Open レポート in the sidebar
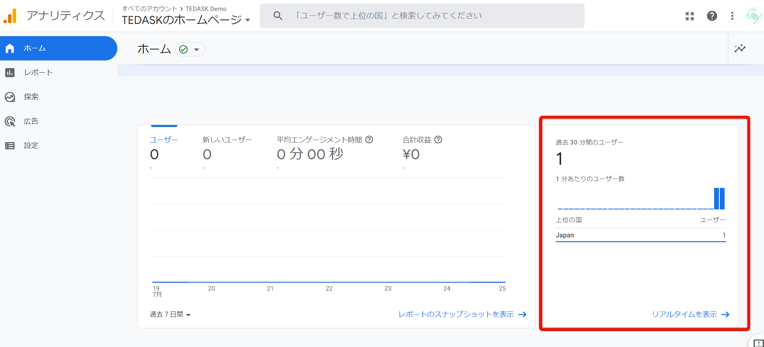This screenshot has width=764, height=347. [38, 73]
